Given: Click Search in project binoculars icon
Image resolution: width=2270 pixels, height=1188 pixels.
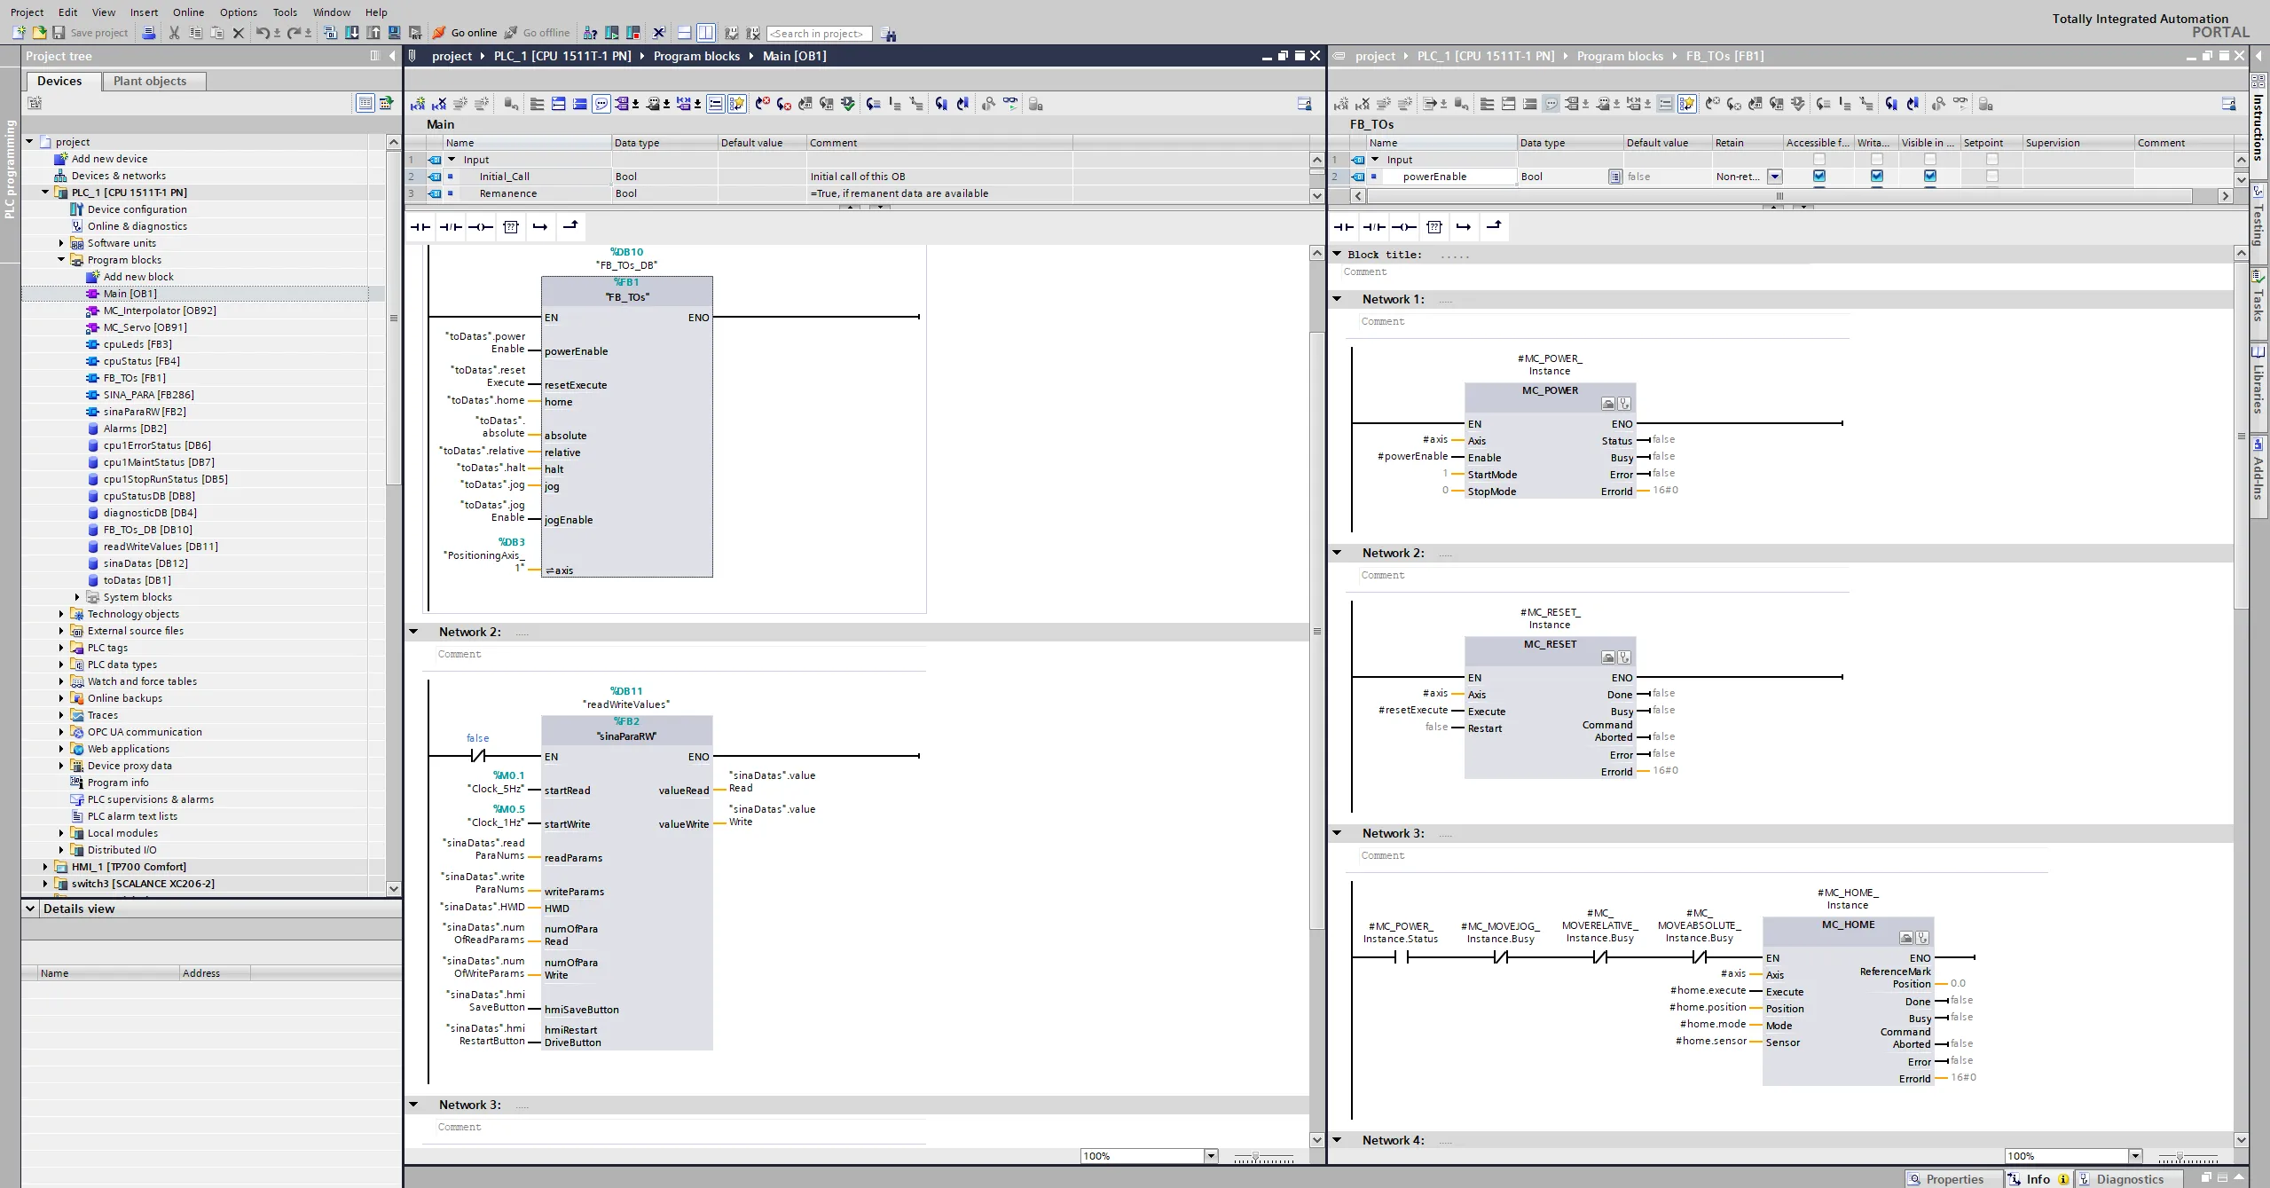Looking at the screenshot, I should click(x=889, y=34).
